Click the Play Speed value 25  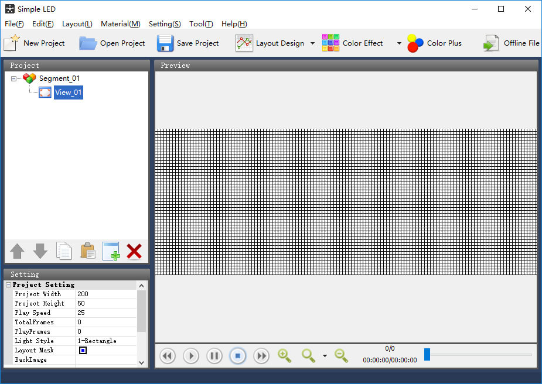point(106,313)
